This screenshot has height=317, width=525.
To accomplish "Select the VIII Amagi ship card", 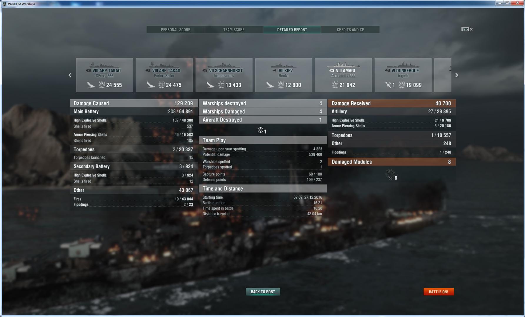I will point(343,75).
